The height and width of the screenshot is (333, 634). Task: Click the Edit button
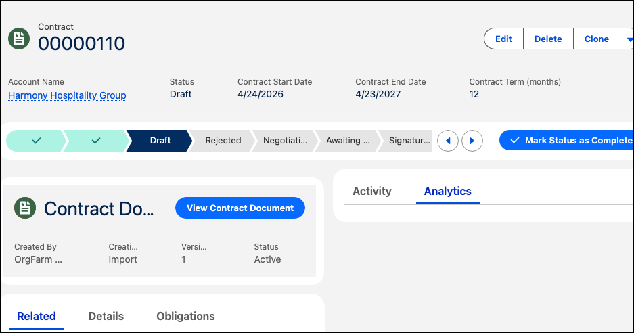coord(503,39)
